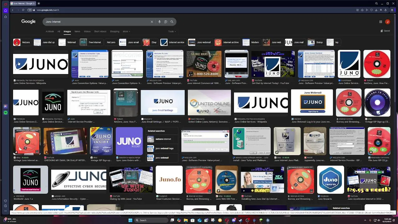Image resolution: width=398 pixels, height=224 pixels.
Task: Open a new browser tab with plus
Action: [39, 3]
